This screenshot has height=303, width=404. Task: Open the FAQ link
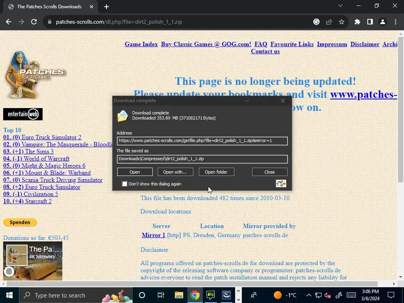pyautogui.click(x=261, y=44)
